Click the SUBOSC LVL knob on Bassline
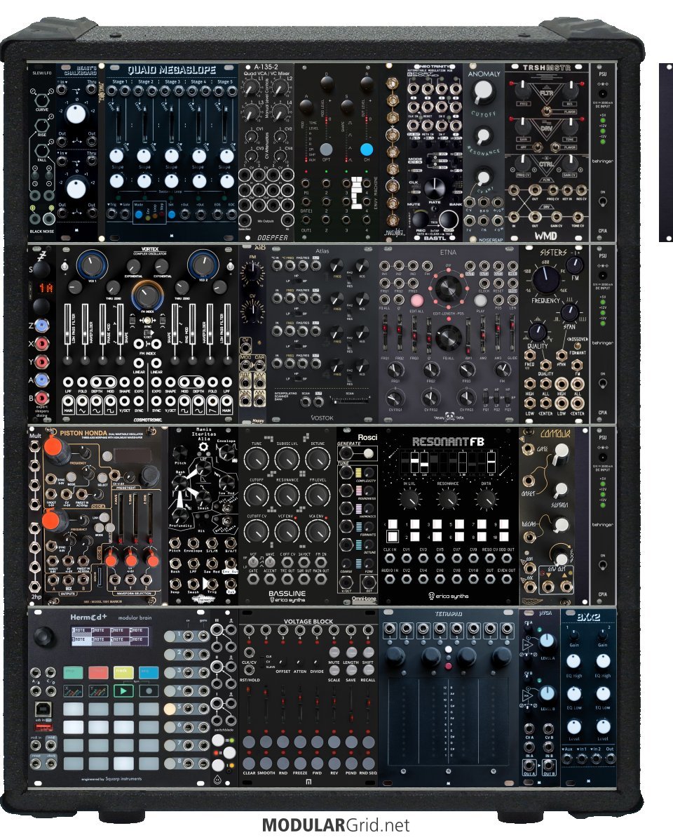The image size is (673, 840). [287, 460]
